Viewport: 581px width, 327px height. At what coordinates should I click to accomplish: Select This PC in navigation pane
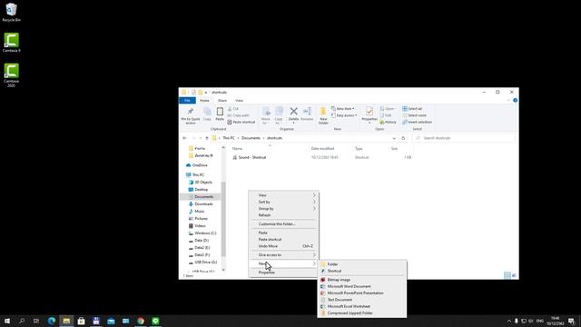[x=198, y=174]
